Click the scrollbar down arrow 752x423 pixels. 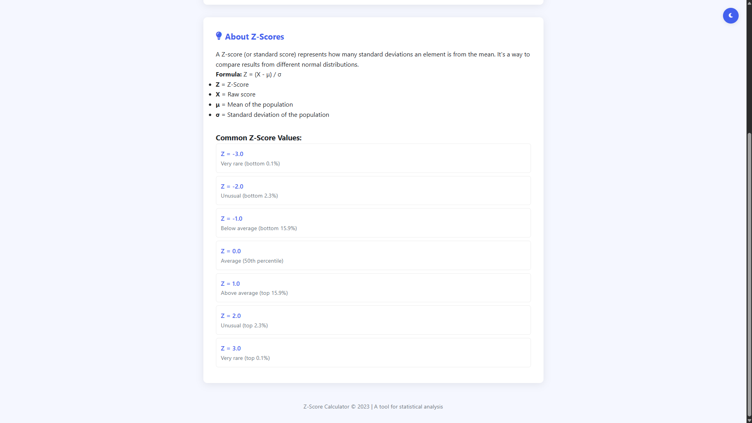pos(749,420)
